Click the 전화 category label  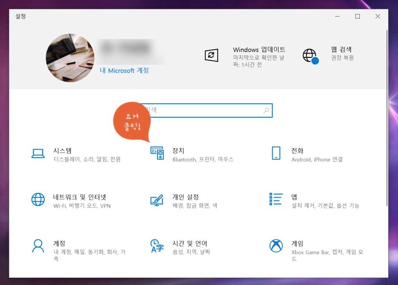(297, 151)
